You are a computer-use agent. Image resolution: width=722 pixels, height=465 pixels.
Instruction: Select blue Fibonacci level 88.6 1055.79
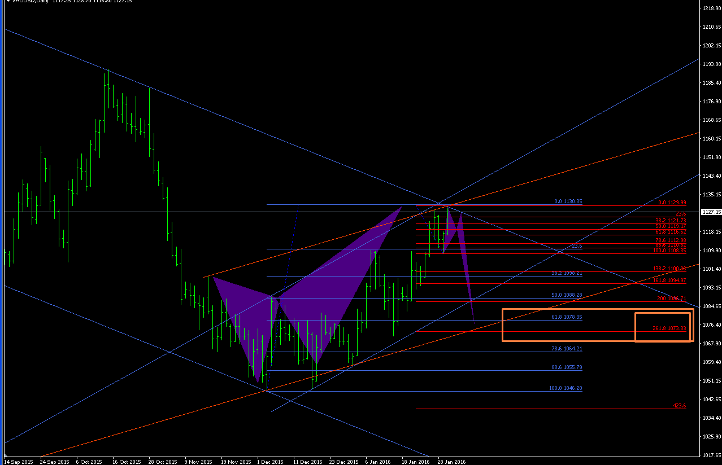[567, 367]
